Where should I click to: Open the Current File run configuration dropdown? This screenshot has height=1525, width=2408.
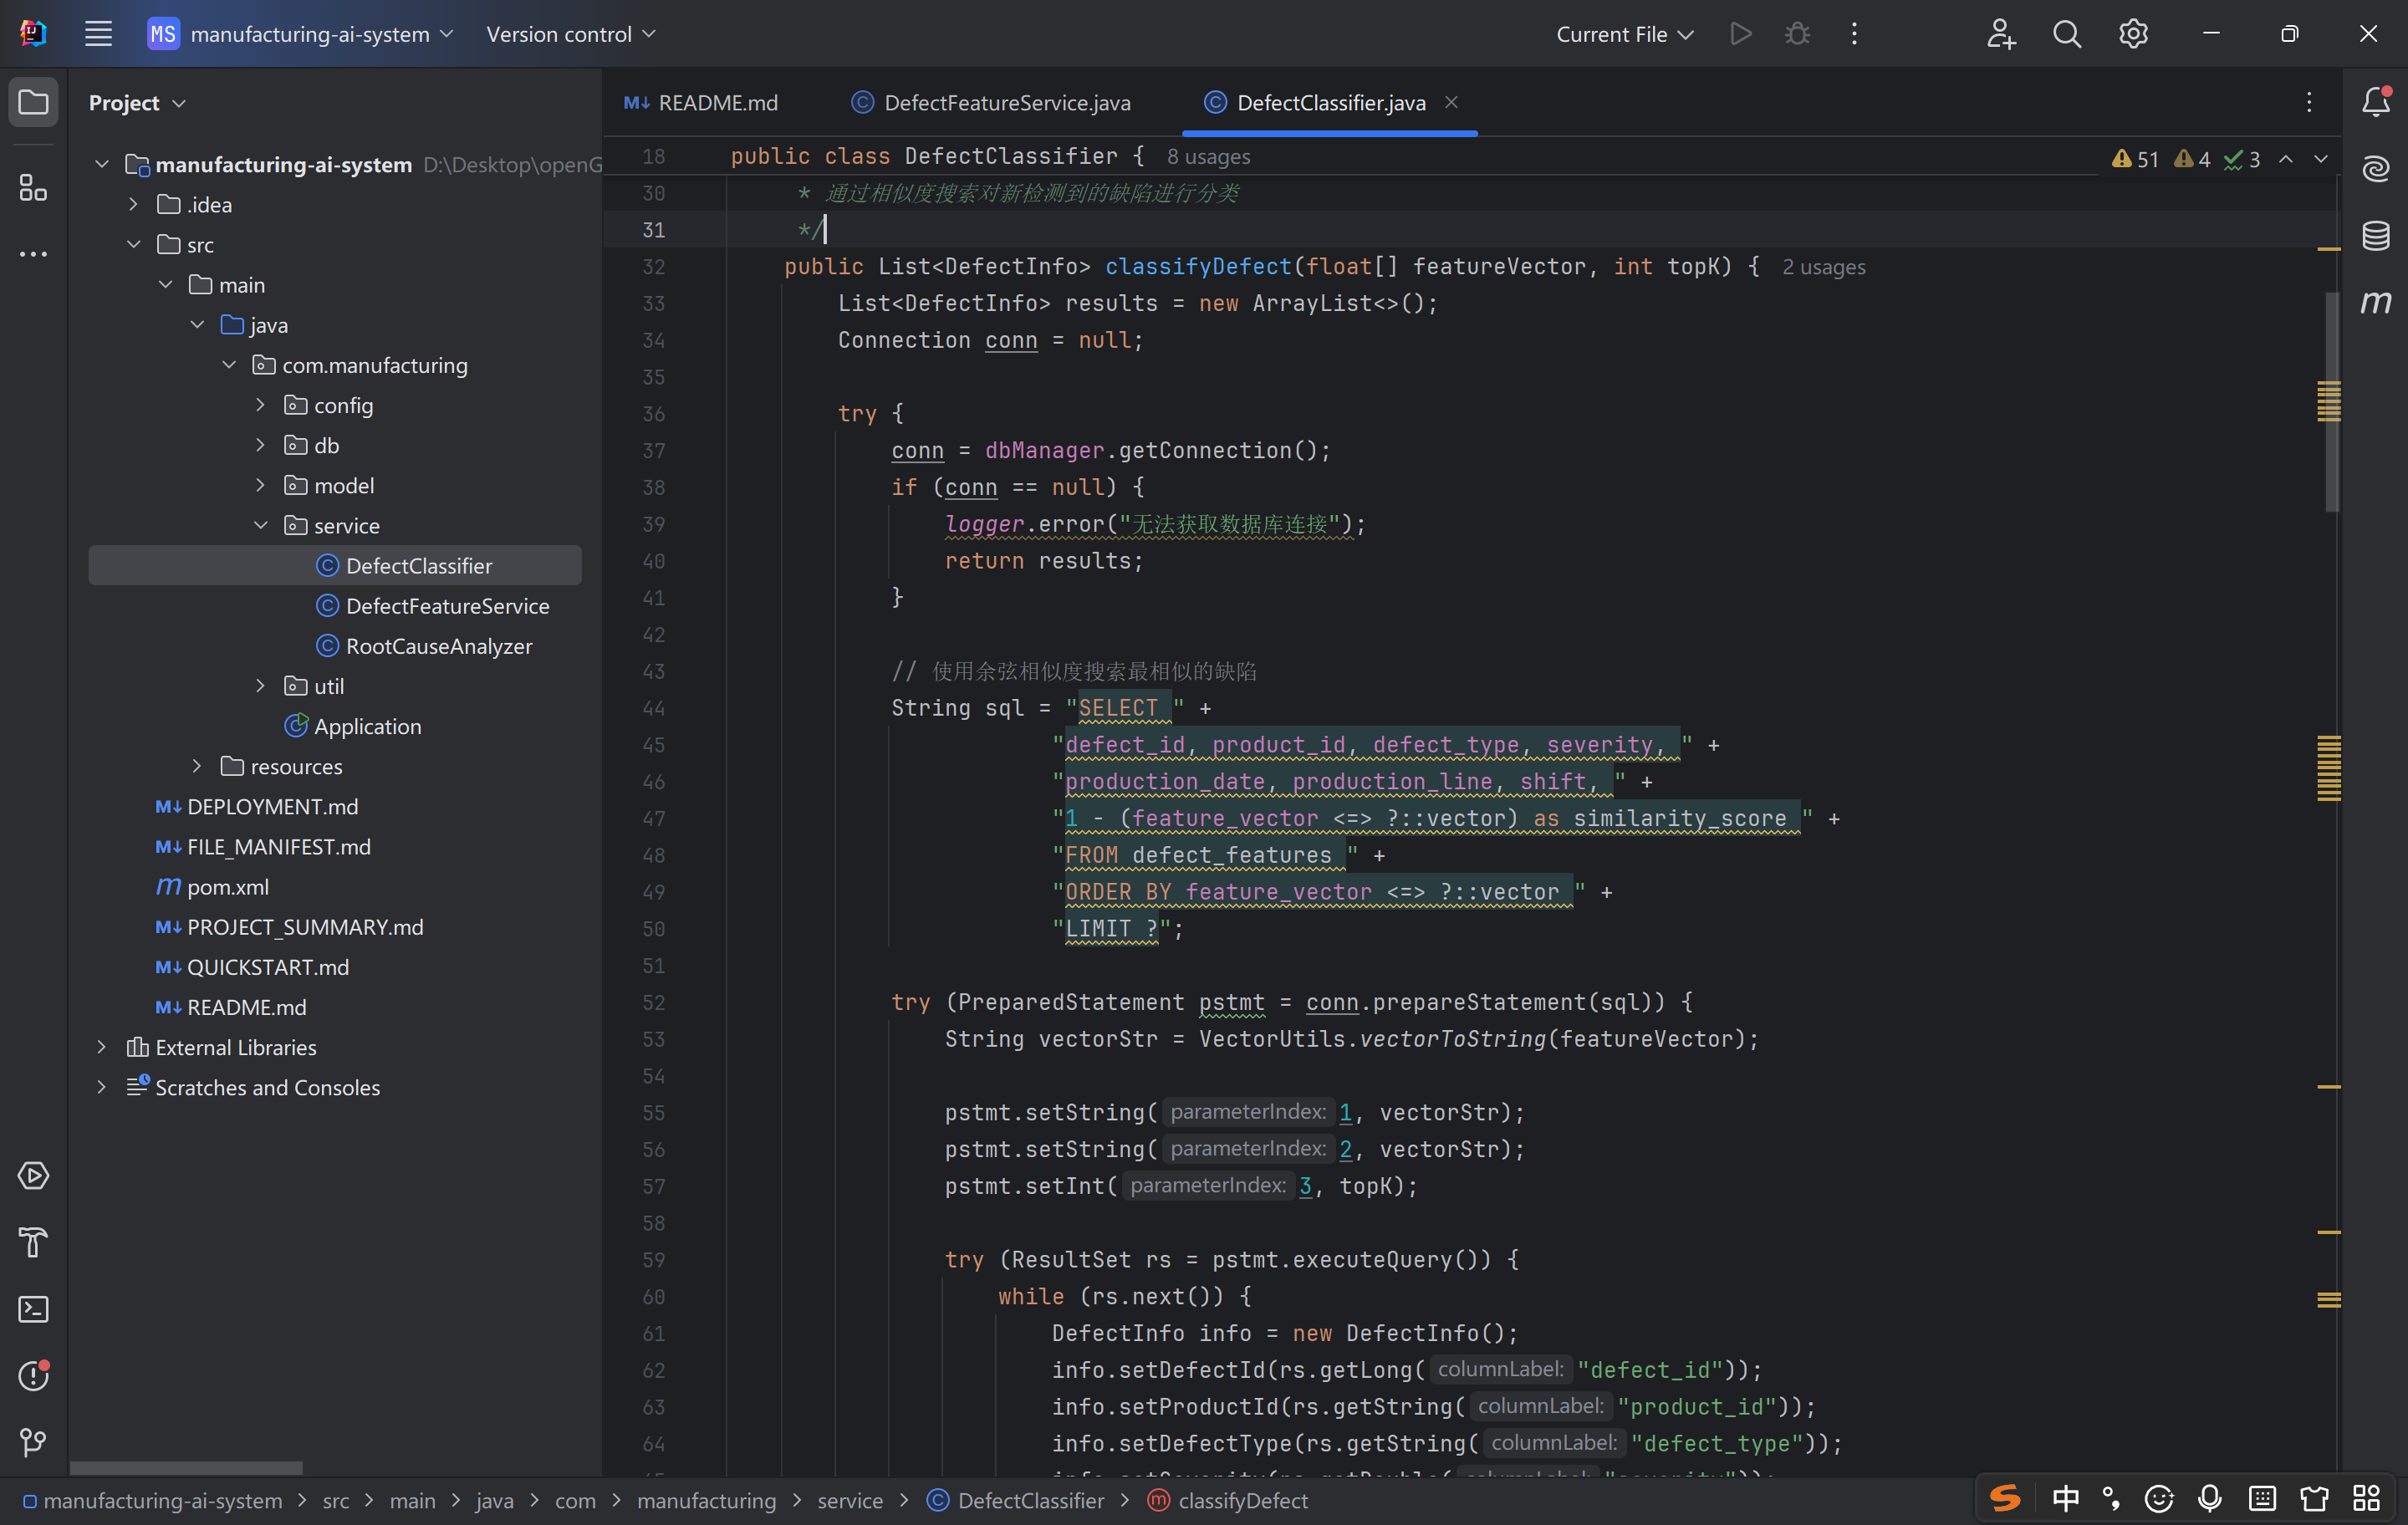[x=1624, y=34]
